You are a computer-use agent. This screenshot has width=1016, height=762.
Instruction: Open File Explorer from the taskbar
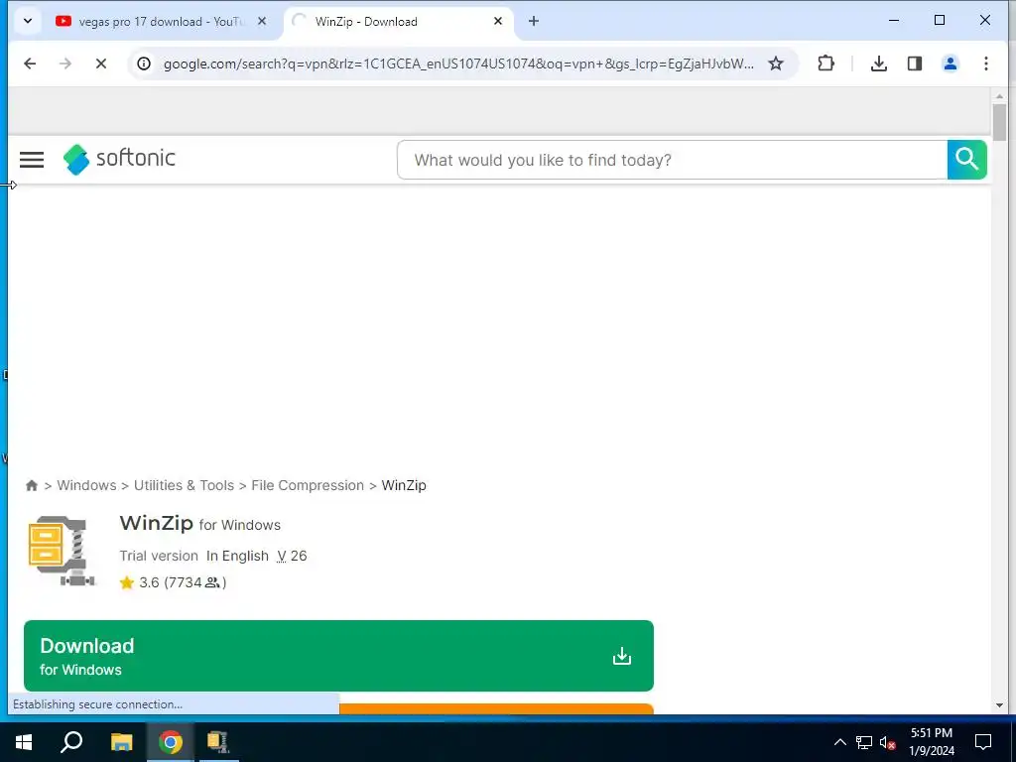pyautogui.click(x=121, y=742)
